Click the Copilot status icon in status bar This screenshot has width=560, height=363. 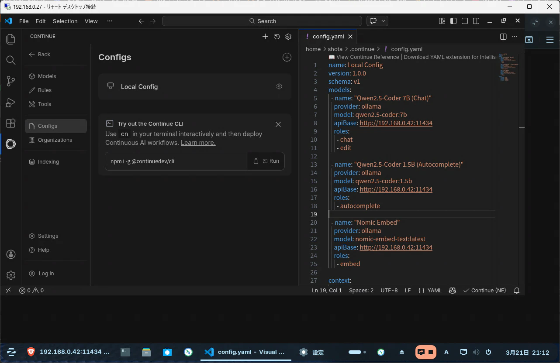coord(453,291)
